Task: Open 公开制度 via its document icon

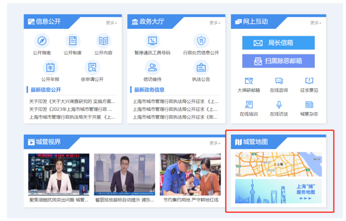Action: coord(73,41)
